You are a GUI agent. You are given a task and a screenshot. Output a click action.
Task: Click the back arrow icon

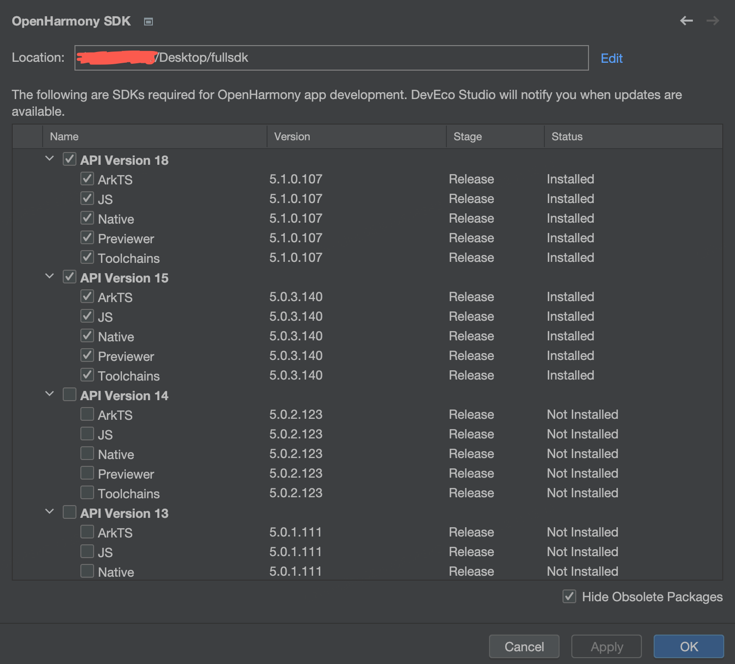686,21
